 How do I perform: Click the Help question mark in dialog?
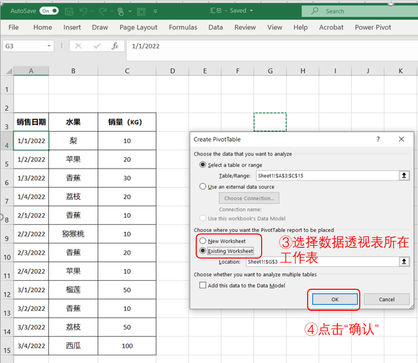click(x=378, y=139)
